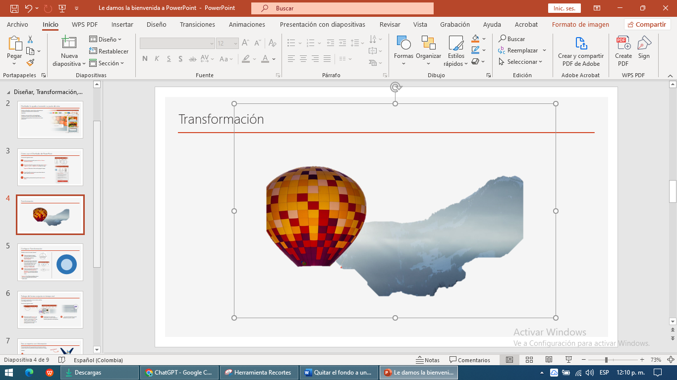
Task: Toggle the Notas pane
Action: 427,360
